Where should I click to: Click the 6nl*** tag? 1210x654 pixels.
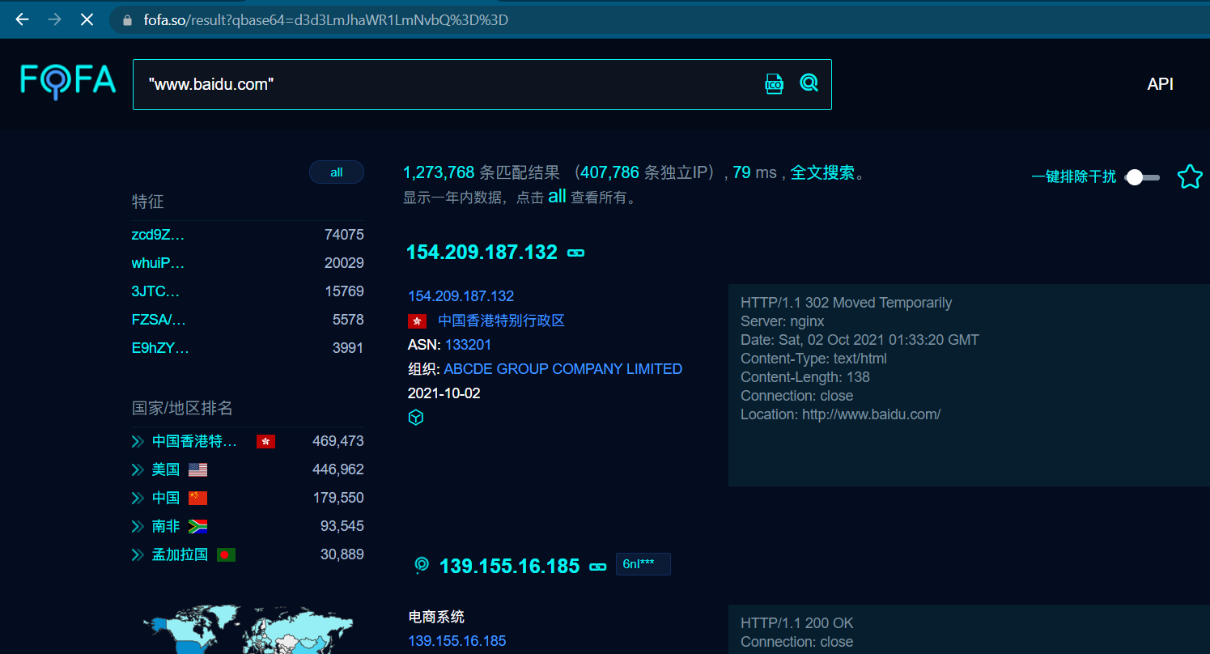[643, 564]
